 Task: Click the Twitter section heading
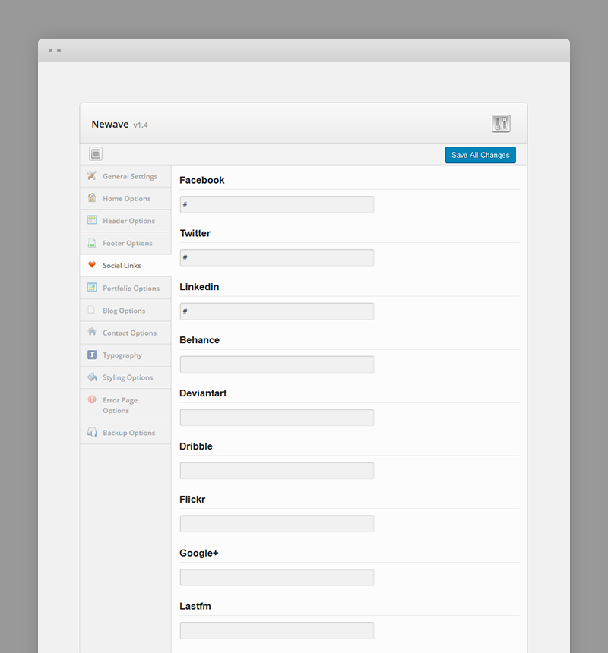click(x=195, y=233)
